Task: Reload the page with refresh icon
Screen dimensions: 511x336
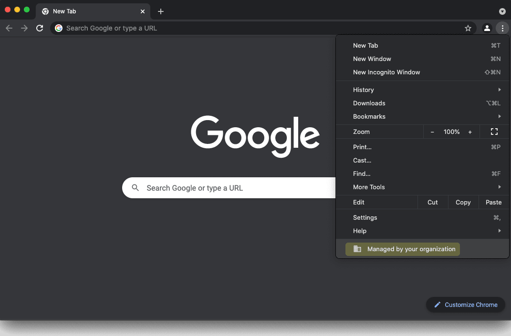Action: tap(40, 28)
